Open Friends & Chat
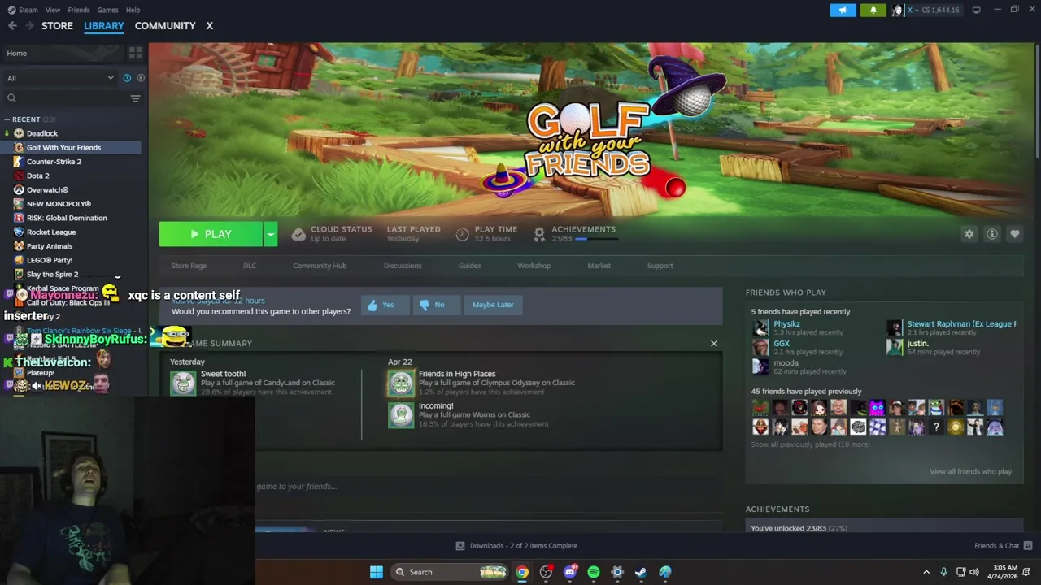The height and width of the screenshot is (585, 1041). click(x=1003, y=546)
